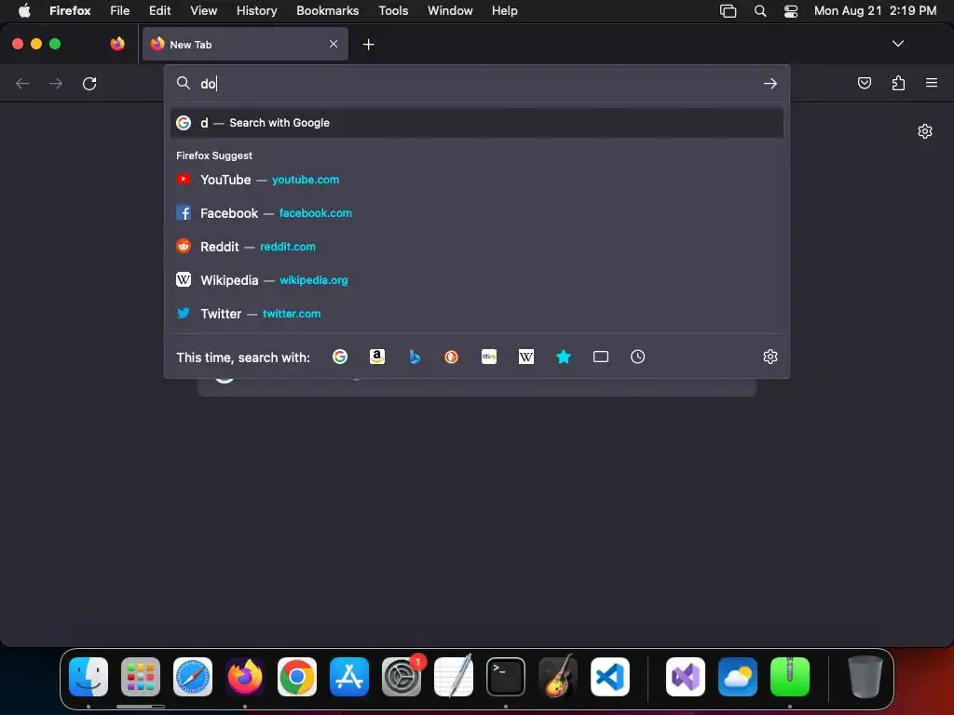Screen dimensions: 954x715
Task: Open the Tools menu
Action: tap(393, 10)
